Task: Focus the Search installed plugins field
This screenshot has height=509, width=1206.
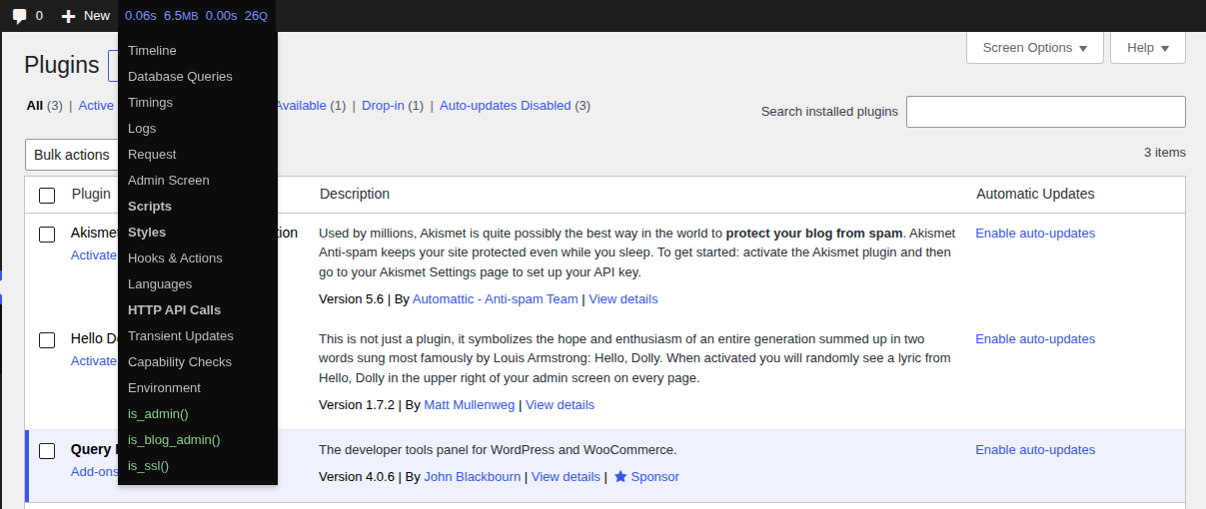Action: point(1046,112)
